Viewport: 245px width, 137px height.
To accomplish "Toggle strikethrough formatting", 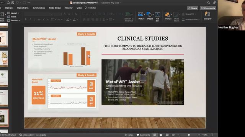I will point(39,19).
